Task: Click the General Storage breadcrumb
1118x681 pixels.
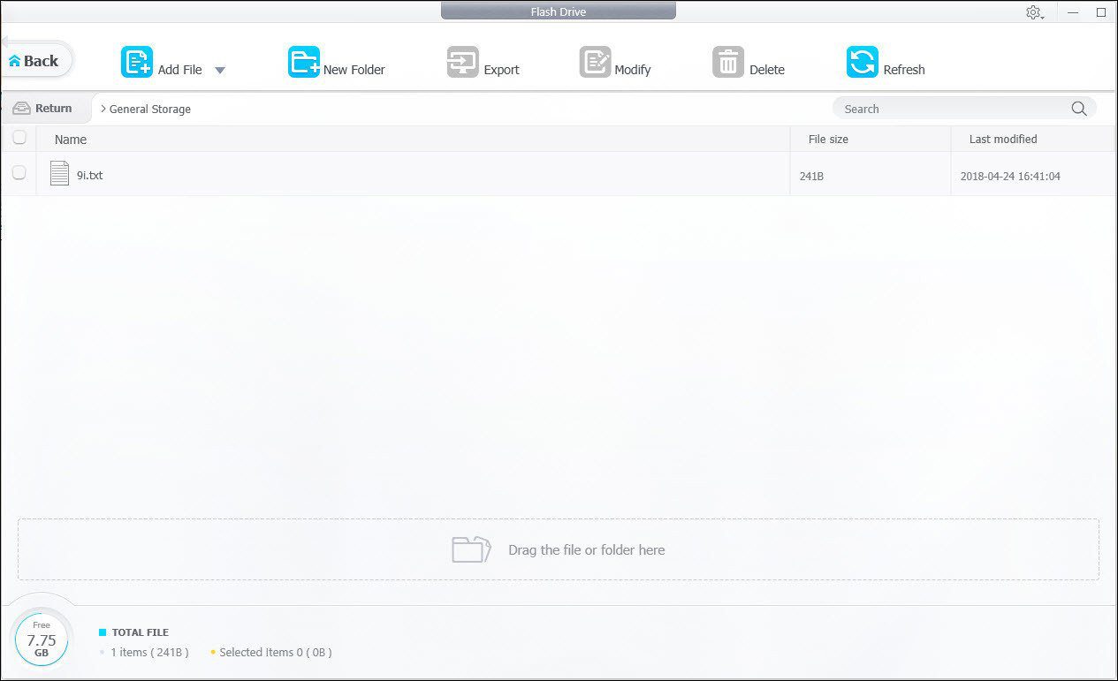Action: pos(150,110)
